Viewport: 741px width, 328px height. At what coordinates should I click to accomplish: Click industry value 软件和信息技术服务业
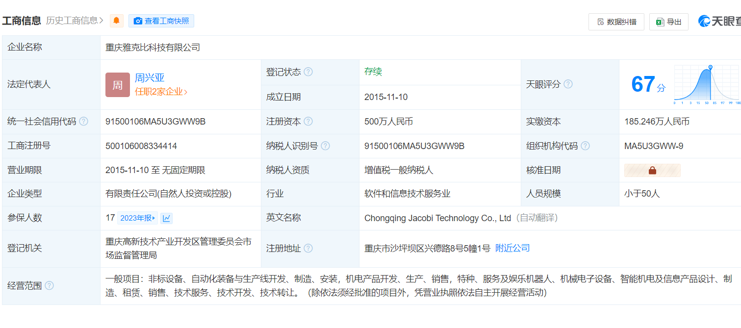tap(408, 194)
